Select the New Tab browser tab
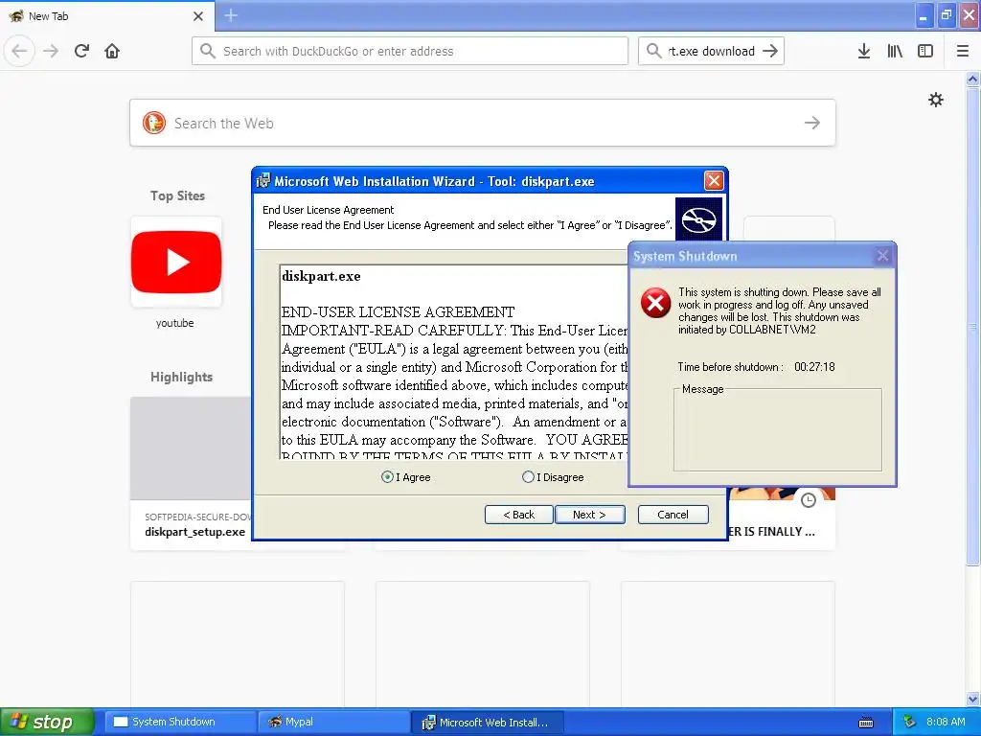 click(107, 16)
